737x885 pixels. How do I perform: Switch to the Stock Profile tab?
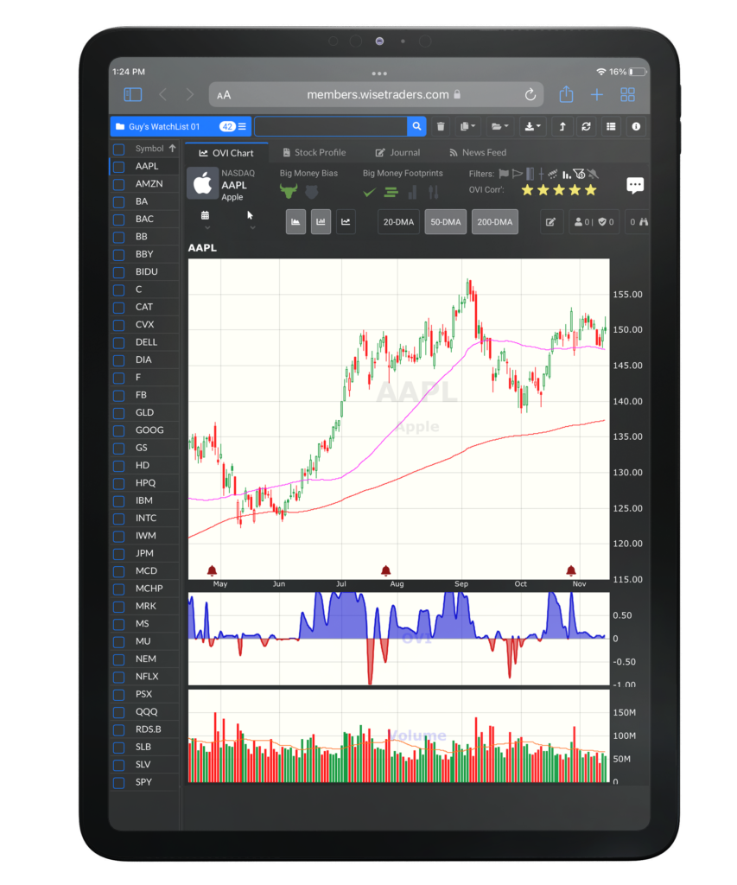tap(314, 152)
